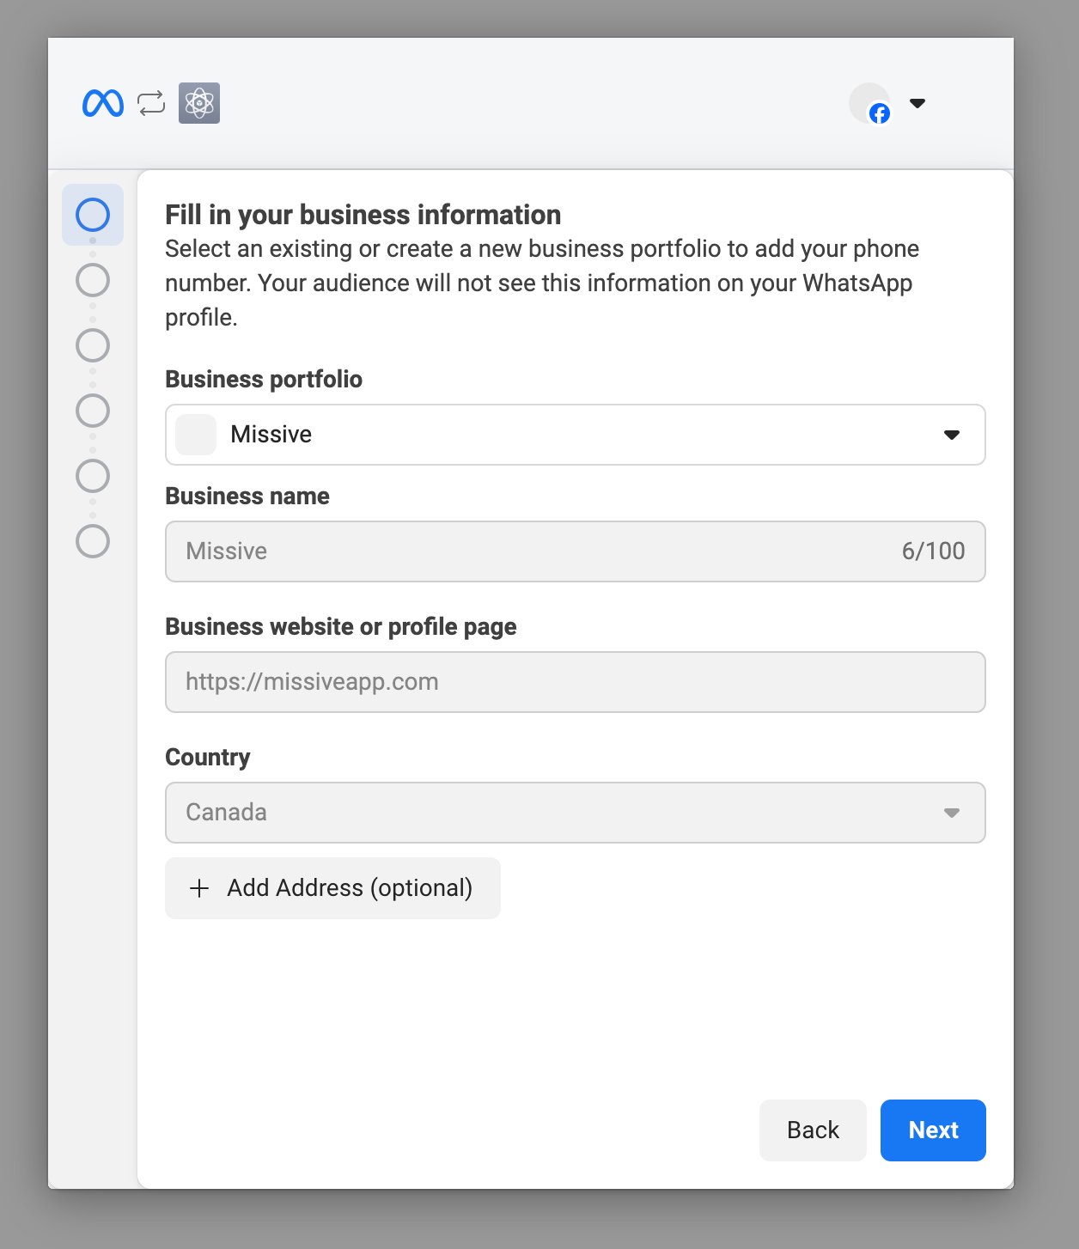This screenshot has width=1079, height=1249.
Task: Click the plus icon beside Add Address
Action: 199,888
